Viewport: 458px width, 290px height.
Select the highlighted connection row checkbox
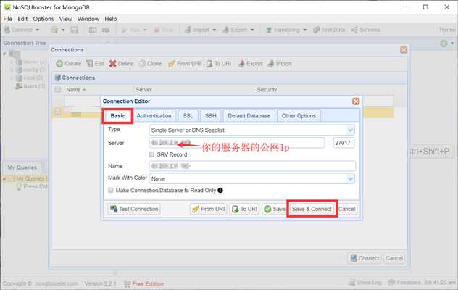58,112
